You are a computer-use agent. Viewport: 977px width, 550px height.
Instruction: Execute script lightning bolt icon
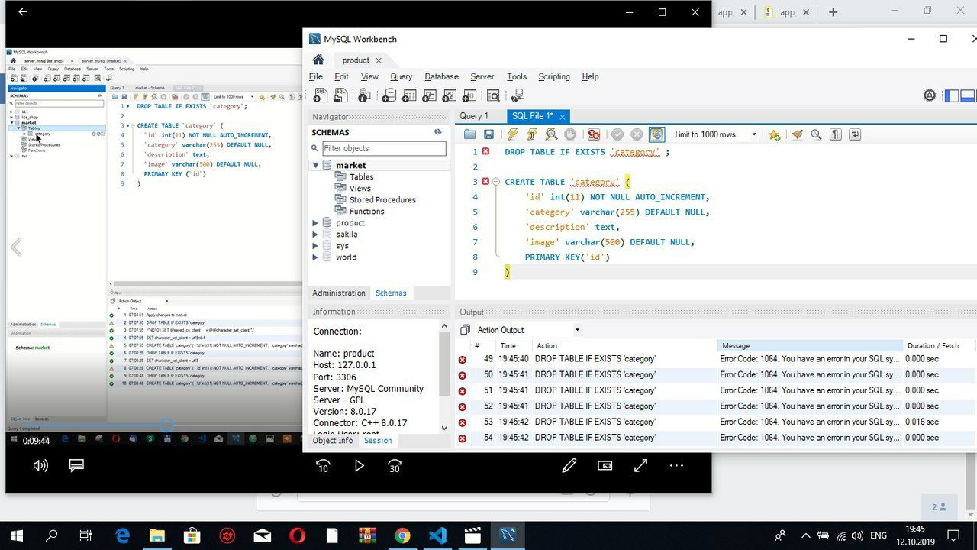pos(512,134)
